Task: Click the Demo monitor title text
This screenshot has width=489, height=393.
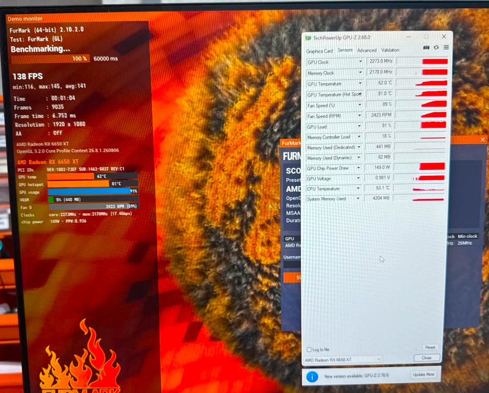Action: point(25,19)
